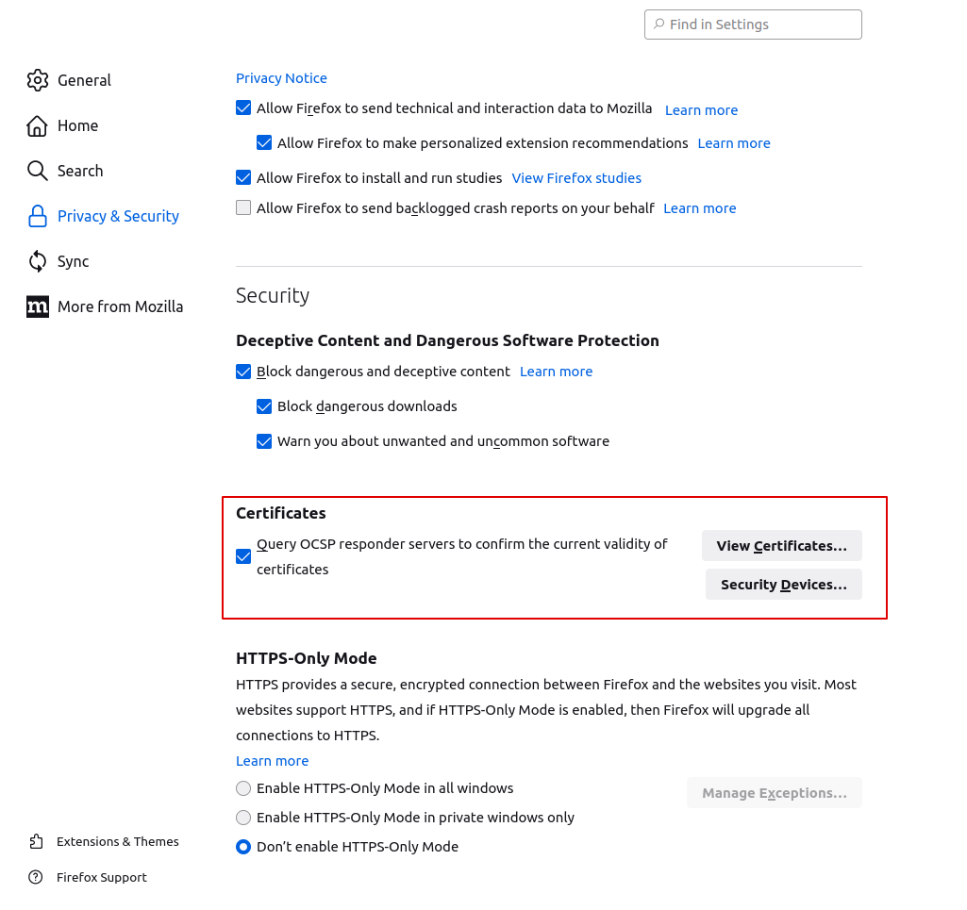The height and width of the screenshot is (910, 967).
Task: Click the General gear icon
Action: pyautogui.click(x=37, y=80)
